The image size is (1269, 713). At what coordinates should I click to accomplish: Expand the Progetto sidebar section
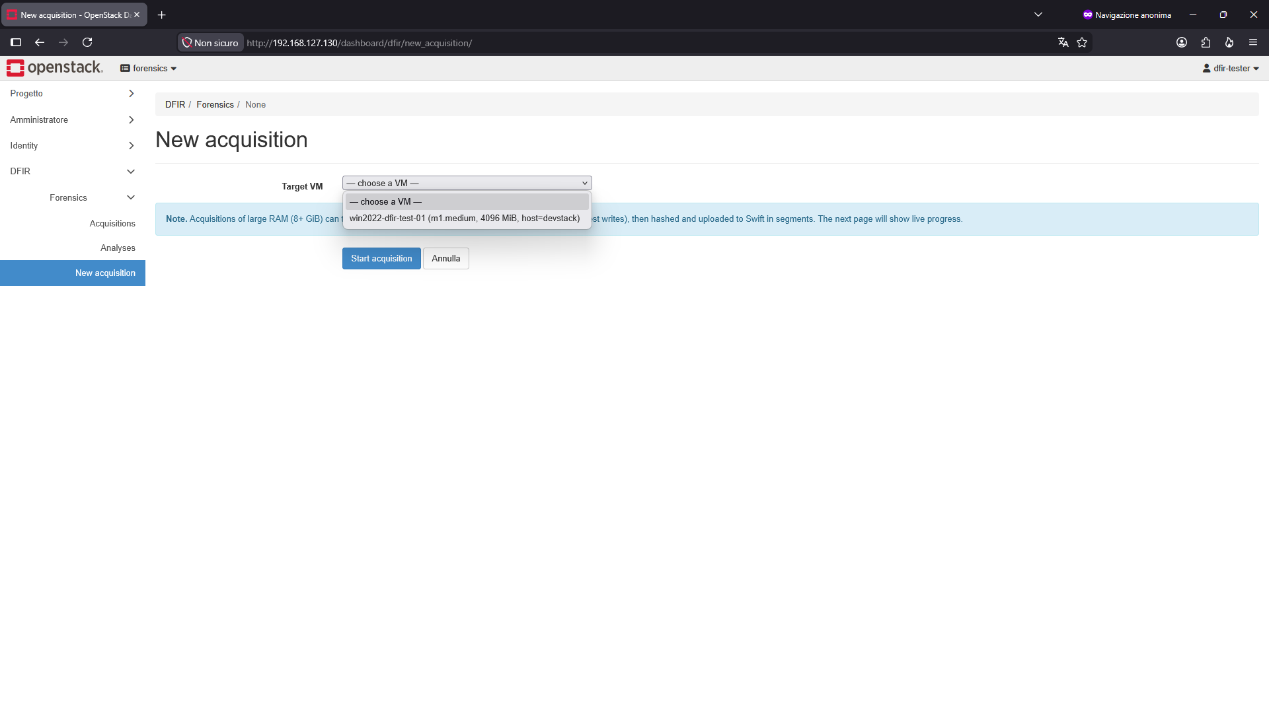point(73,94)
